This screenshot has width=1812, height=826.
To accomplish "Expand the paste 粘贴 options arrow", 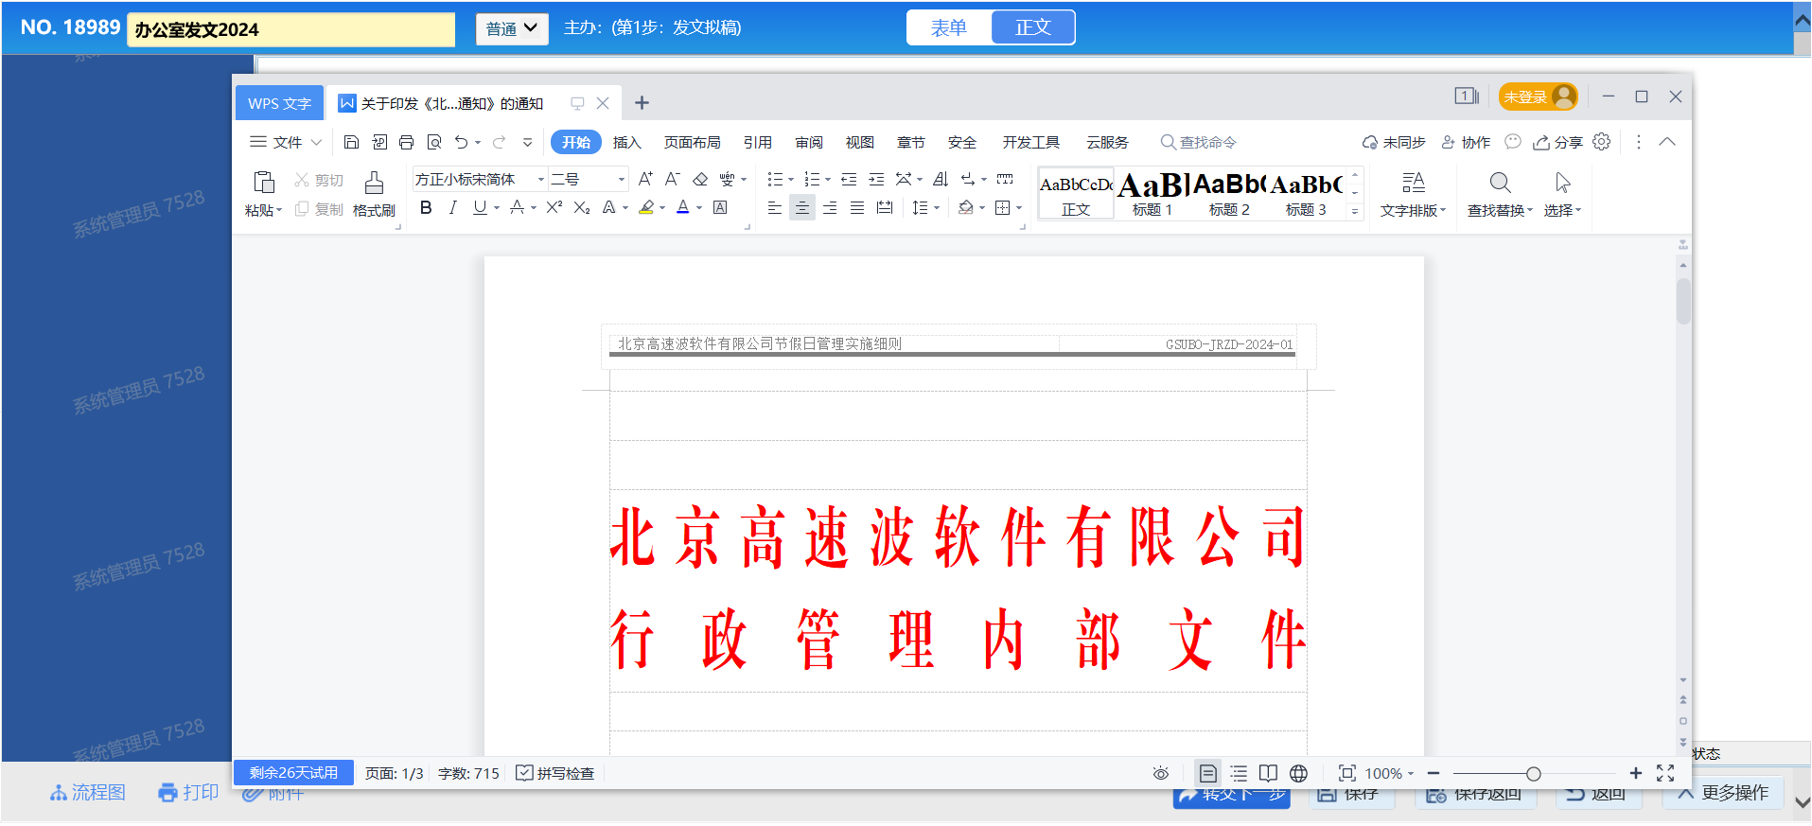I will click(x=279, y=210).
